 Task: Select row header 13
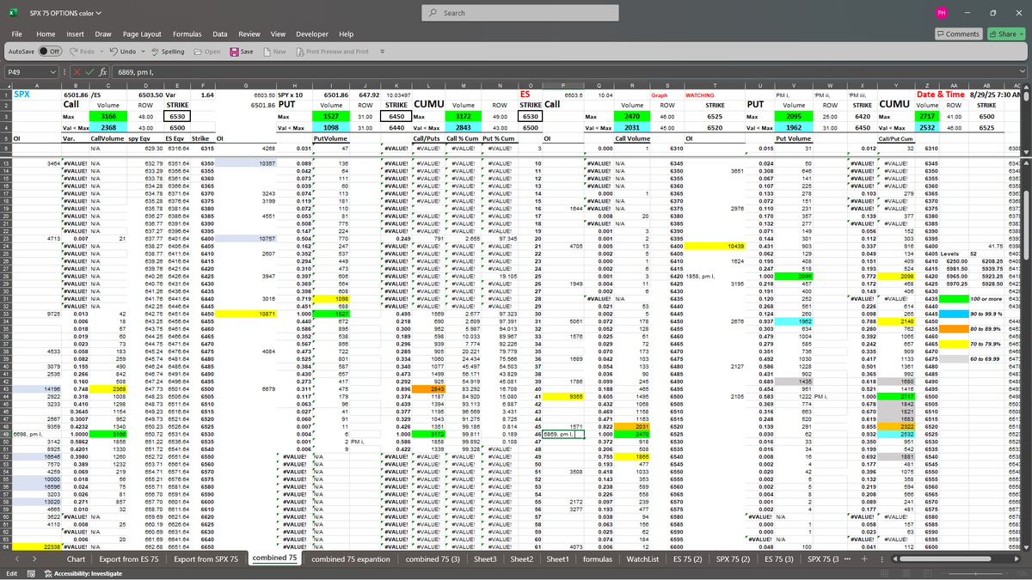point(5,162)
